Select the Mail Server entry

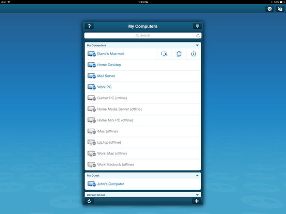pyautogui.click(x=143, y=76)
